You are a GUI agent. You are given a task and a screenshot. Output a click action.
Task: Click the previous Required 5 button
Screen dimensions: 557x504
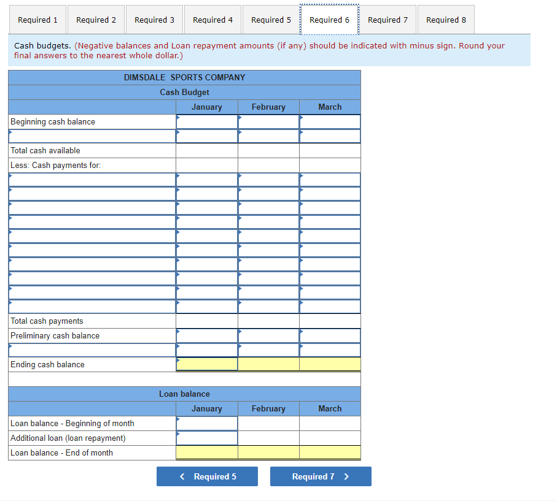click(x=207, y=476)
